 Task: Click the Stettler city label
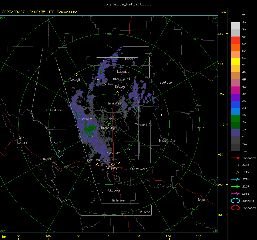pyautogui.click(x=166, y=82)
